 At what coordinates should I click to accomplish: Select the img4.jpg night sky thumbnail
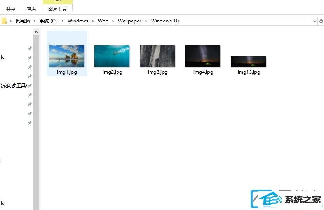203,56
